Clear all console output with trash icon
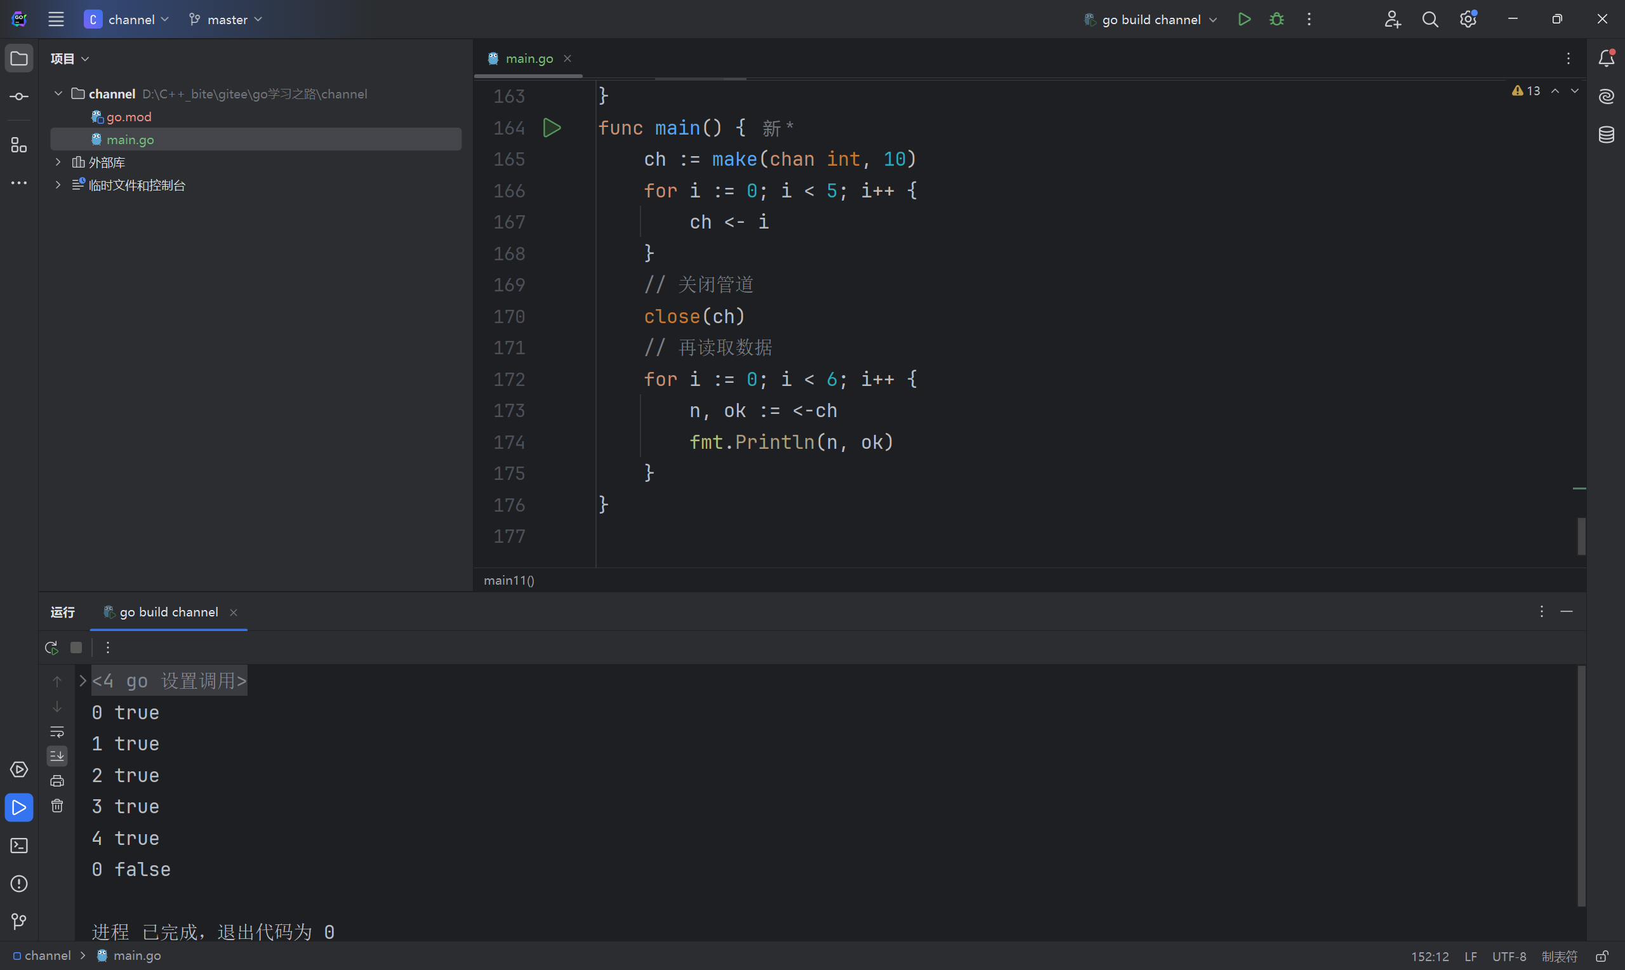This screenshot has height=970, width=1625. click(x=57, y=806)
